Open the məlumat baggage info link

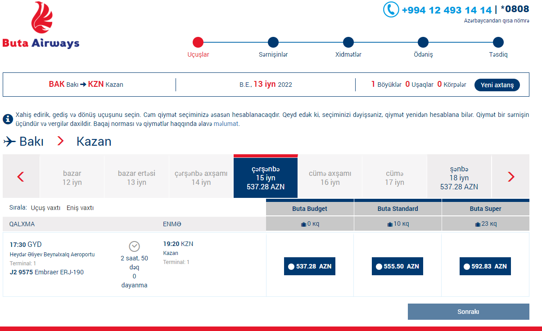[226, 124]
